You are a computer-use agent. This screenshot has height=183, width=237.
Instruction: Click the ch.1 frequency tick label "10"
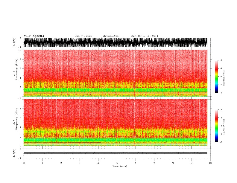(x=20, y=50)
